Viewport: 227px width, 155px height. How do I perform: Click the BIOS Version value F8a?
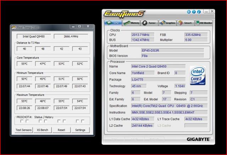click(172, 56)
